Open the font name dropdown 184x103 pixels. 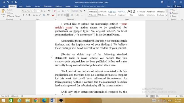tap(33, 11)
